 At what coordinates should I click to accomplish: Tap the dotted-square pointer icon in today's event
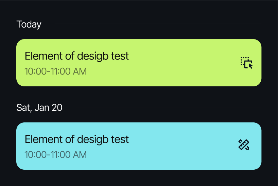click(247, 63)
